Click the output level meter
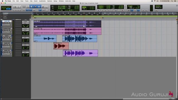178x100 pixels. 151,8
